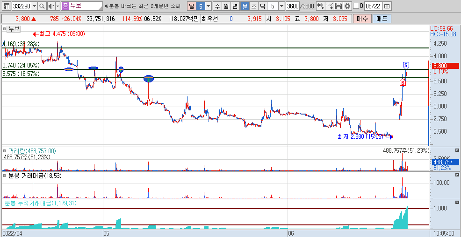The width and height of the screenshot is (461, 237).
Task: Click the stock code field 332290
Action: click(22, 6)
